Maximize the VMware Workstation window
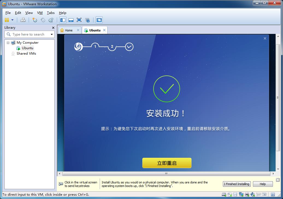 coord(264,3)
